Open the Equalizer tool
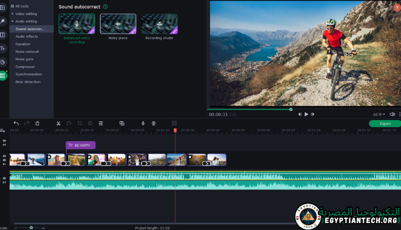Image resolution: width=401 pixels, height=230 pixels. 23,44
